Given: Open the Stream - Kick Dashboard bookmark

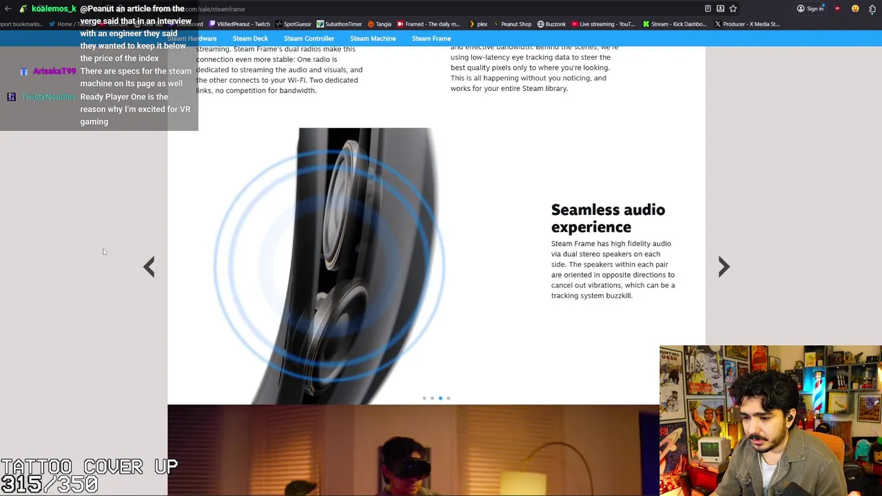Looking at the screenshot, I should pos(675,24).
